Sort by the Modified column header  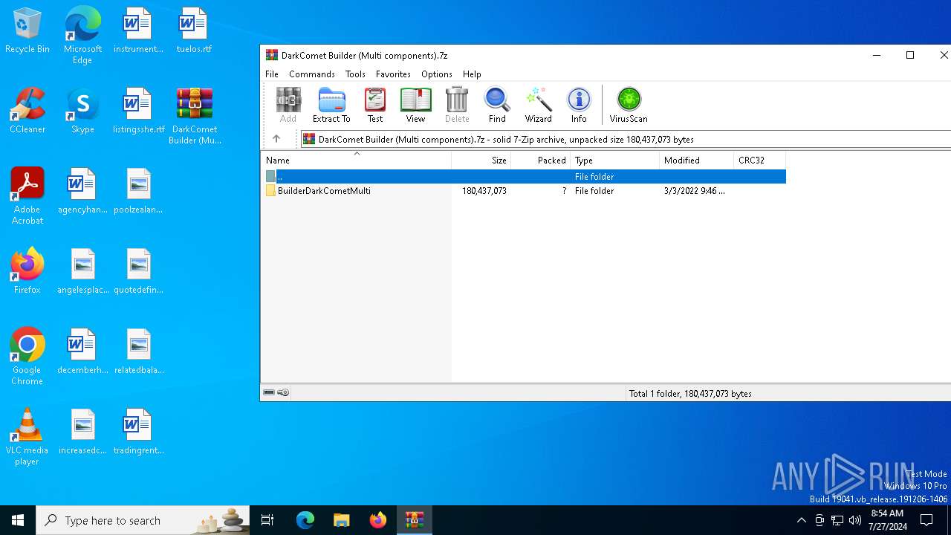coord(697,160)
